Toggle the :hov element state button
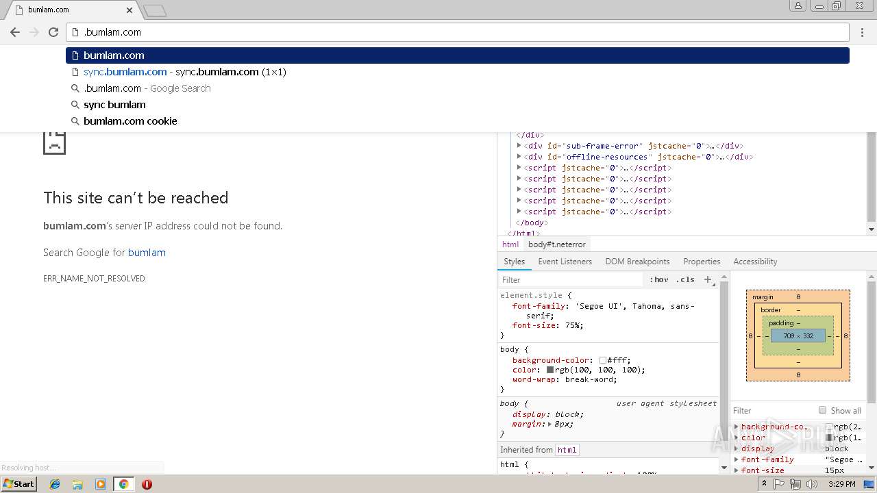 659,279
